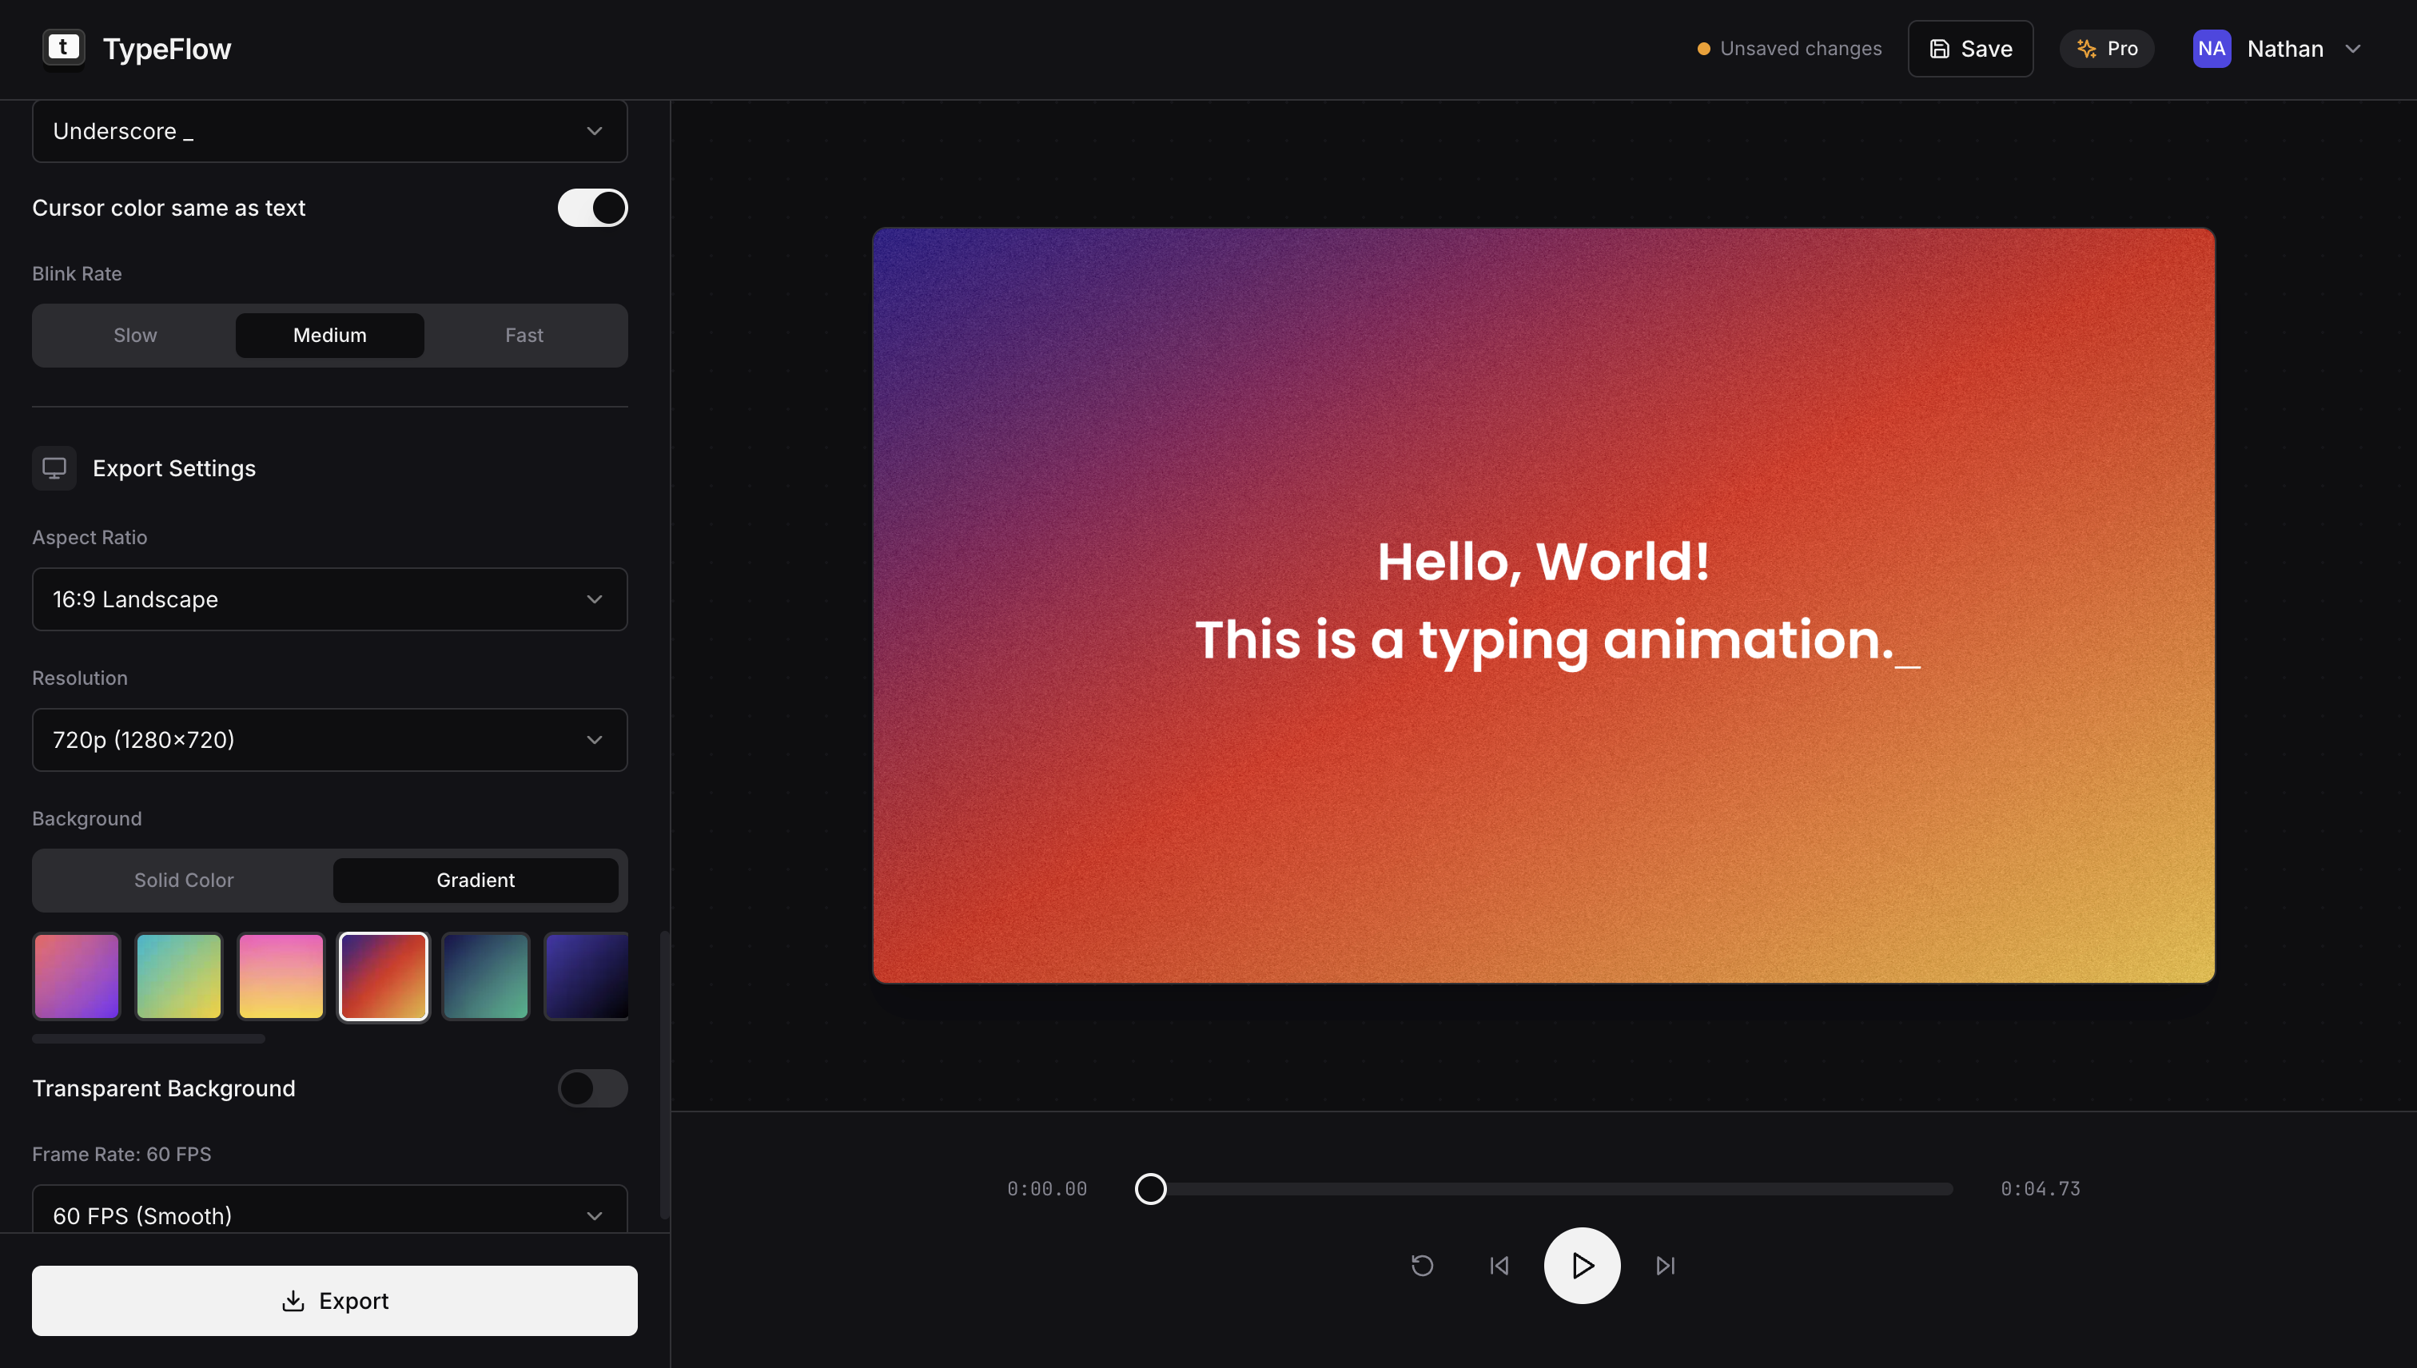Open the Export Settings panel icon
This screenshot has width=2417, height=1368.
(x=54, y=468)
